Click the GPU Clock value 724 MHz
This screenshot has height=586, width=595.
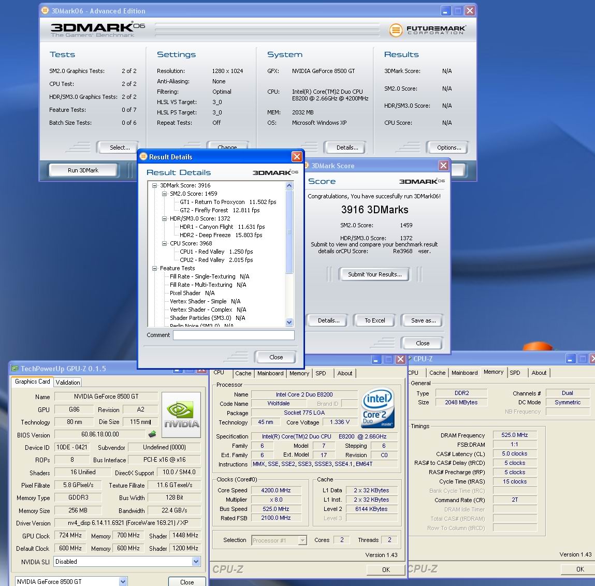tap(70, 535)
